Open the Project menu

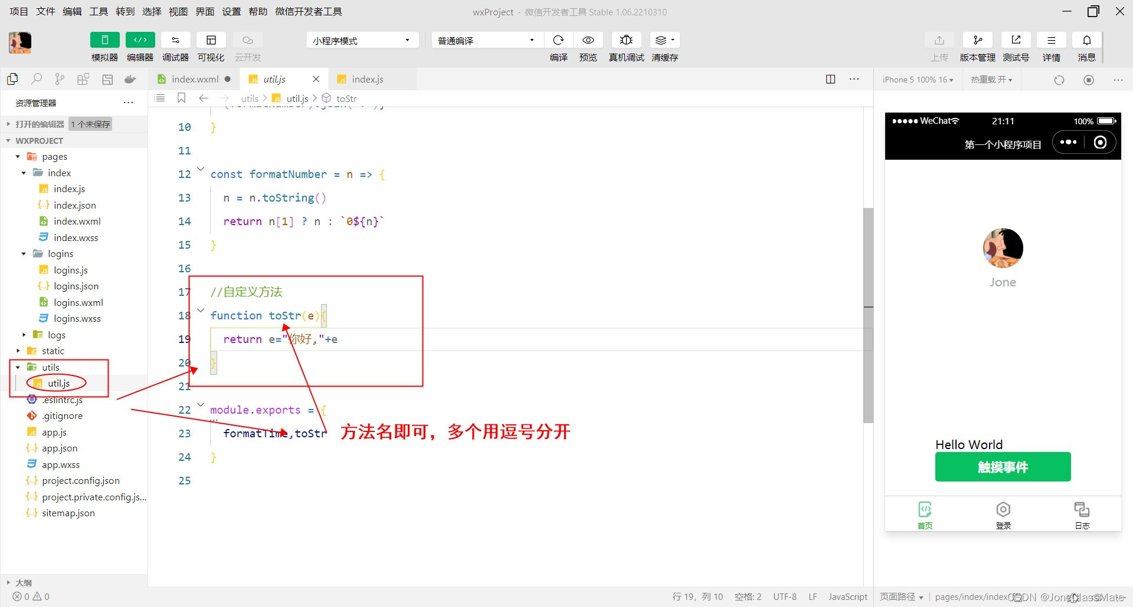click(x=19, y=11)
